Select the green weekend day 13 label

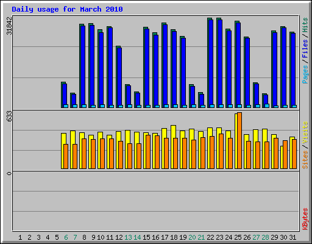tap(128, 237)
